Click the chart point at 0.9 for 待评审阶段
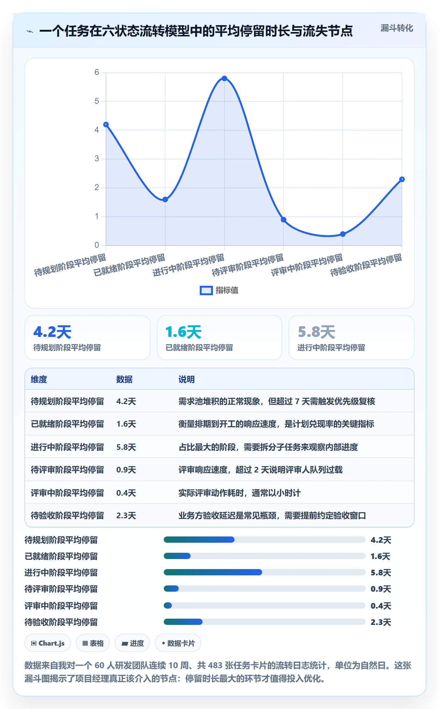Image resolution: width=439 pixels, height=709 pixels. [283, 220]
